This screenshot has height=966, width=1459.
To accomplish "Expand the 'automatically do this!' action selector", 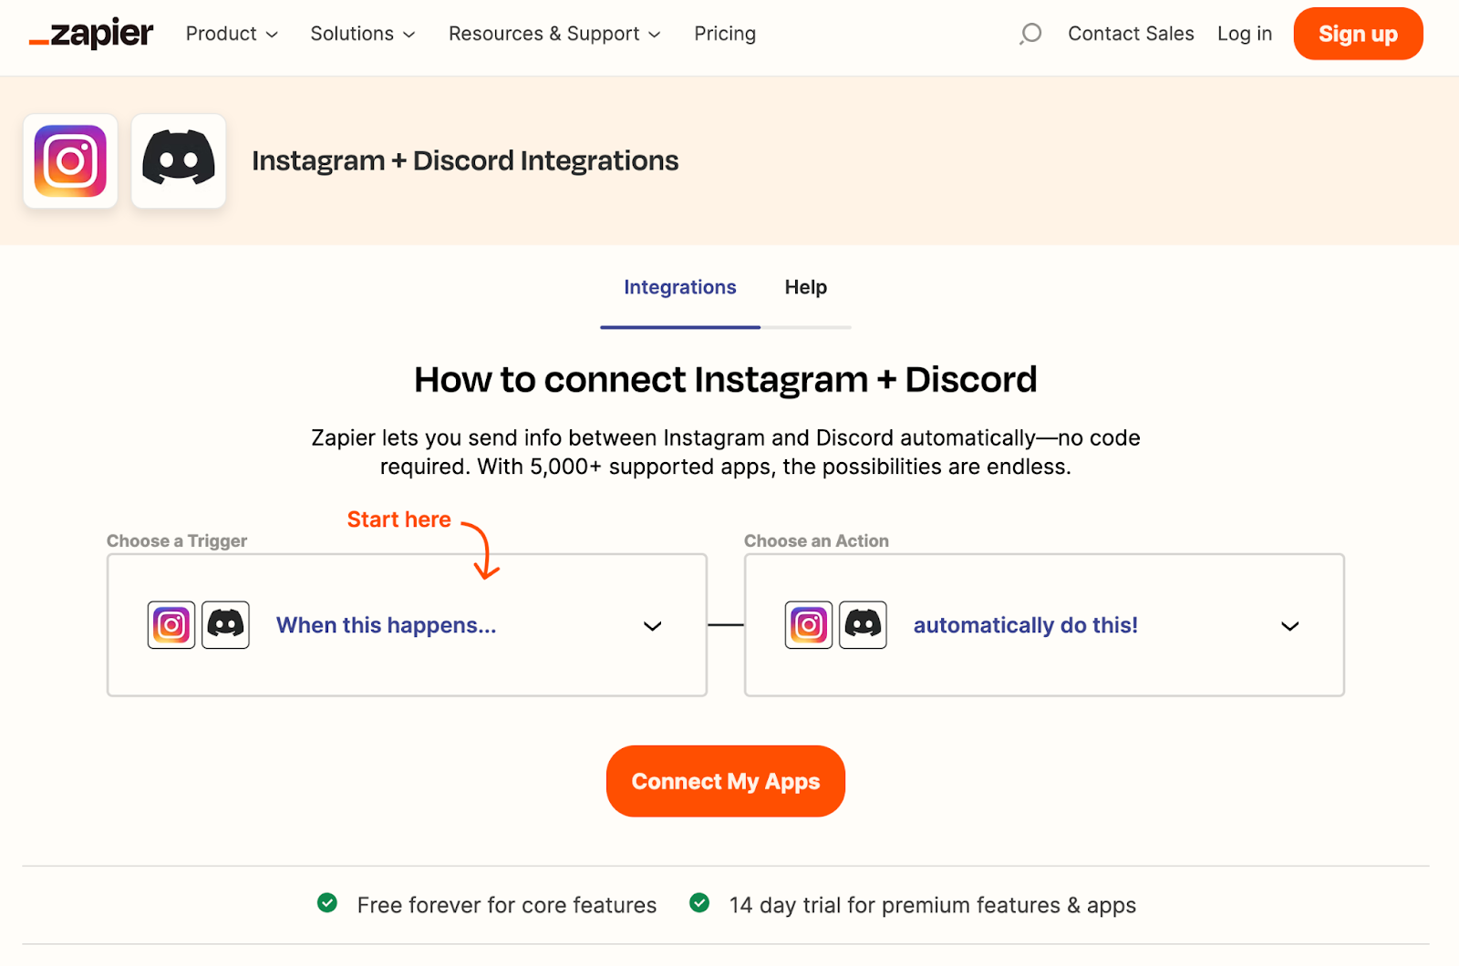I will [1289, 626].
